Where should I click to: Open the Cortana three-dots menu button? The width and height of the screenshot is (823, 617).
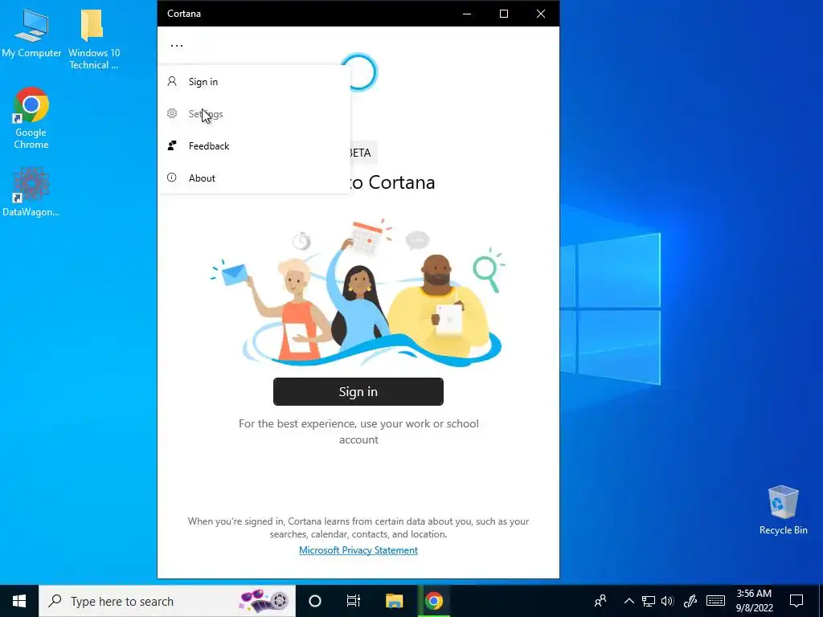177,46
